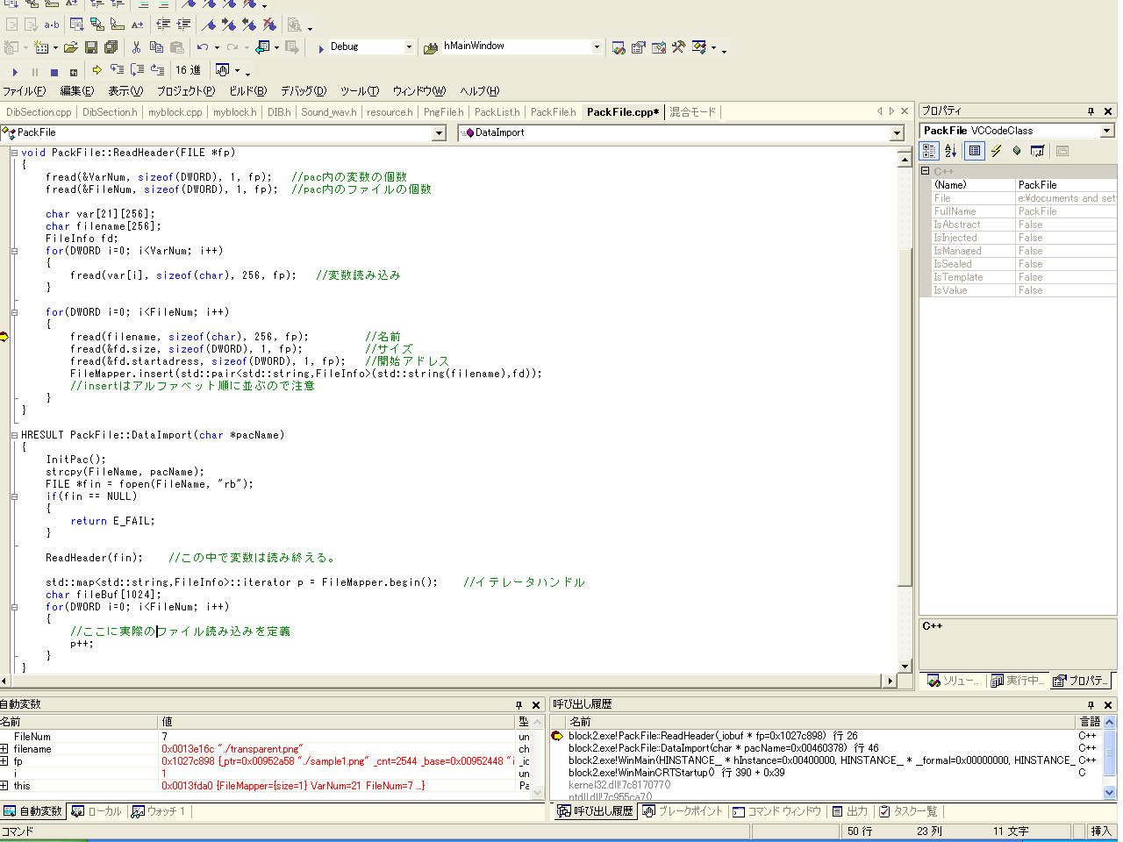1123x842 pixels.
Task: Switch to the PackFile.h tab
Action: (x=553, y=112)
